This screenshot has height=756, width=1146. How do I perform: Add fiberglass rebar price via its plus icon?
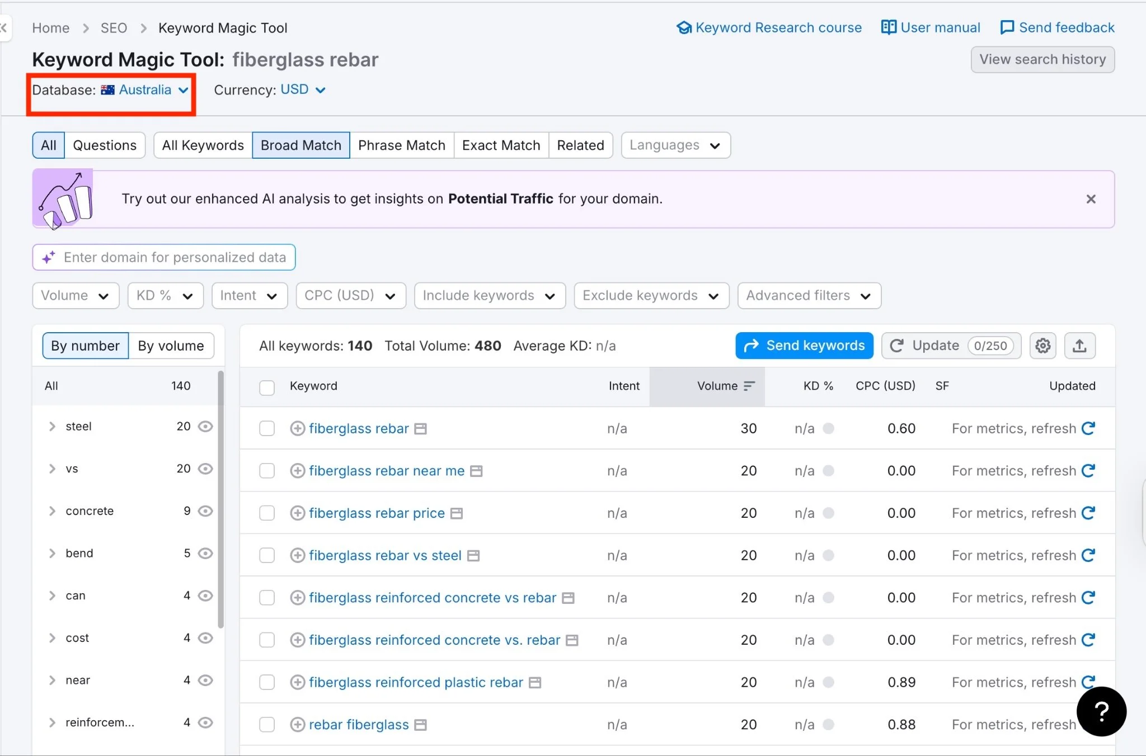click(x=297, y=513)
